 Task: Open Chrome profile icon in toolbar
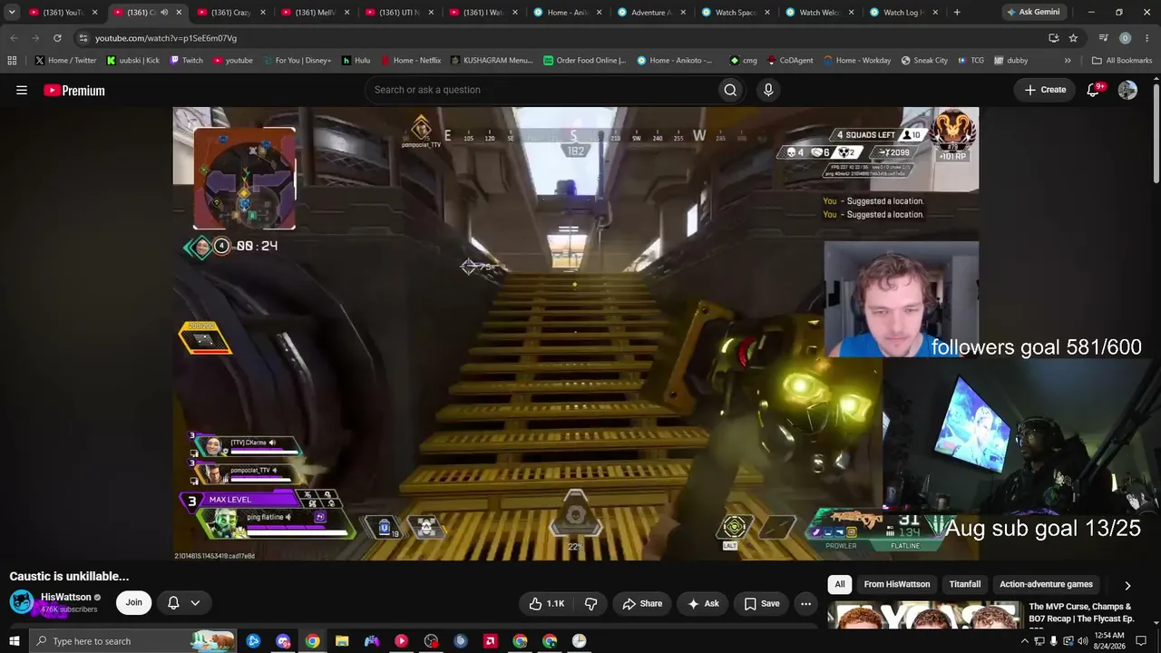(1125, 38)
